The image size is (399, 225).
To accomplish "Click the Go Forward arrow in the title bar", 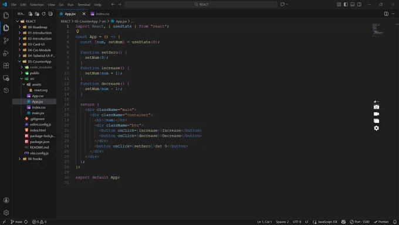I will coord(120,4).
